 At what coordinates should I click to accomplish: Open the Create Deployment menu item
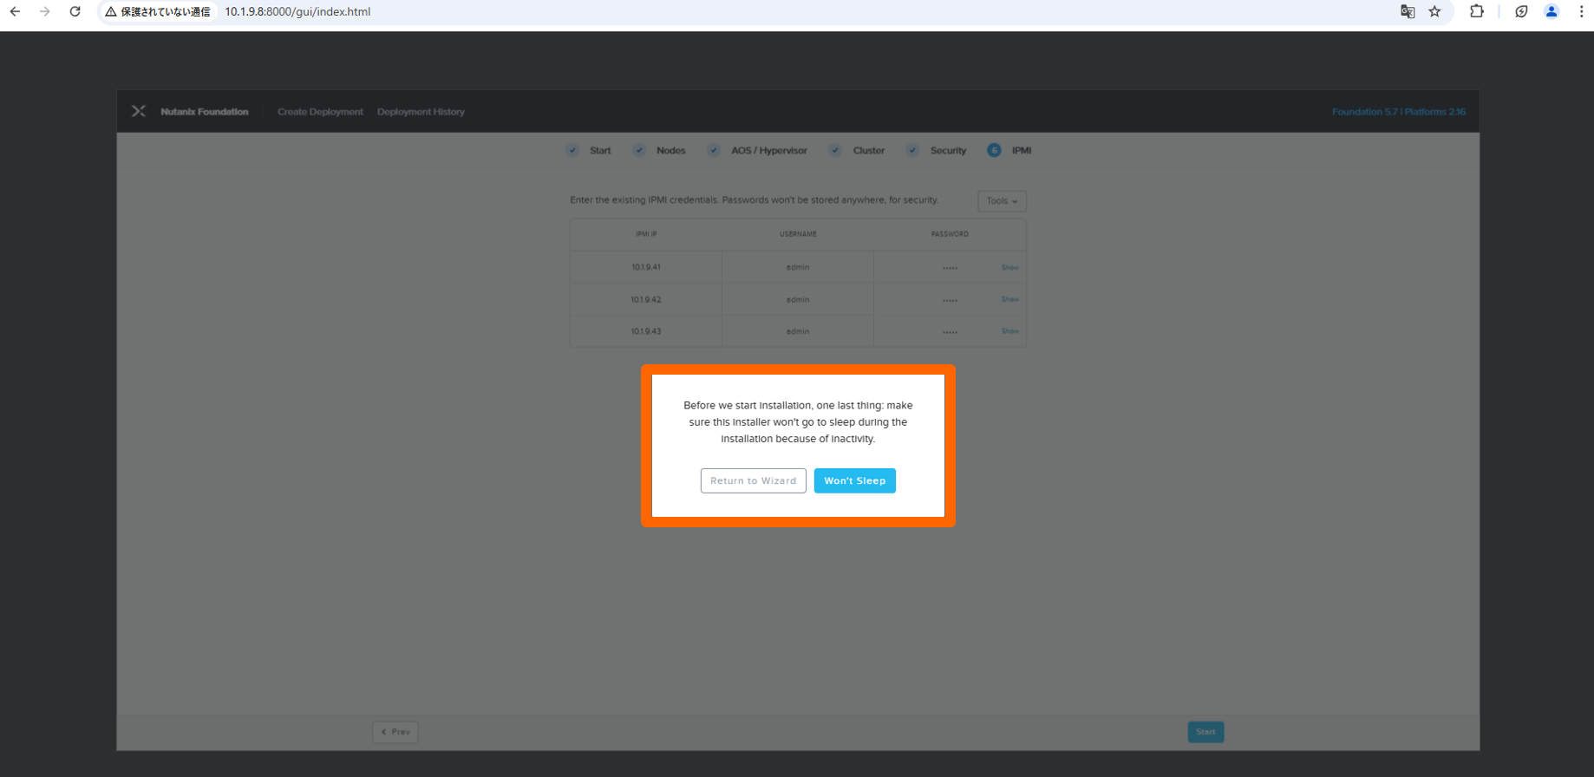(320, 112)
